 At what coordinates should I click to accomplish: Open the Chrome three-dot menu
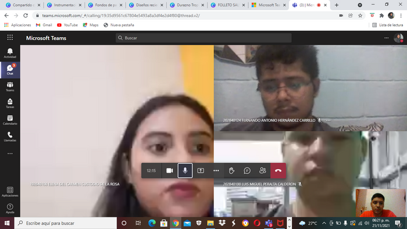(401, 16)
